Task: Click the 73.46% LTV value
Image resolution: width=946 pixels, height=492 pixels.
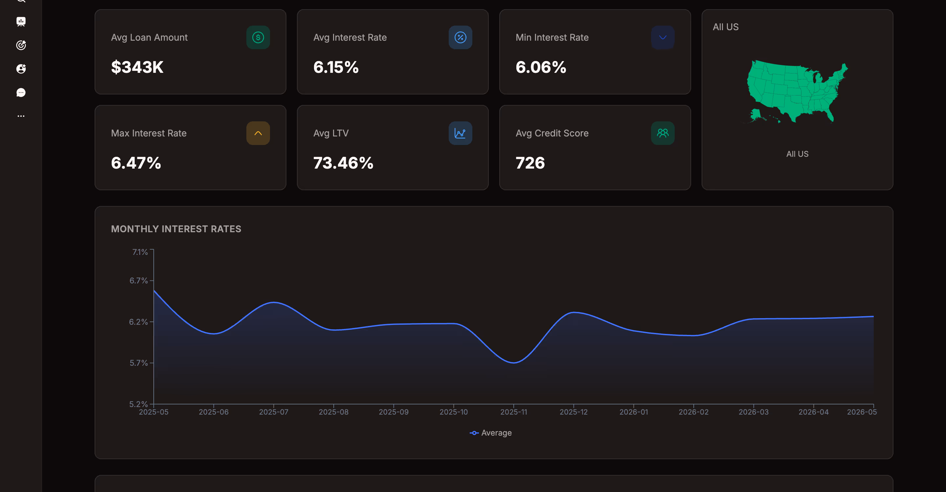Action: click(343, 163)
